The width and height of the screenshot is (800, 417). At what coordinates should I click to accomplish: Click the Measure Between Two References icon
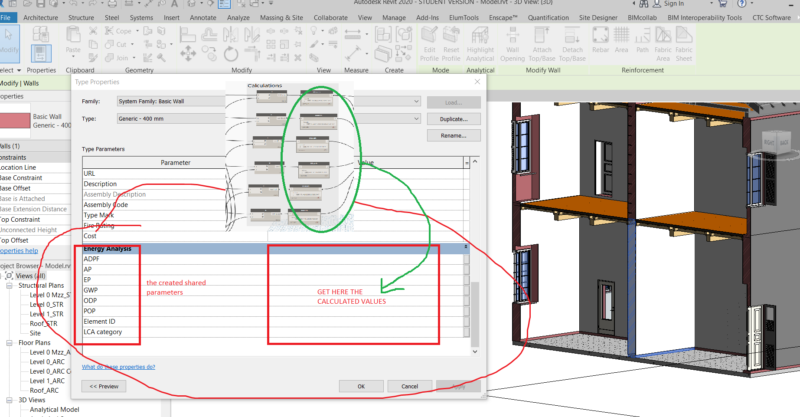(x=353, y=34)
